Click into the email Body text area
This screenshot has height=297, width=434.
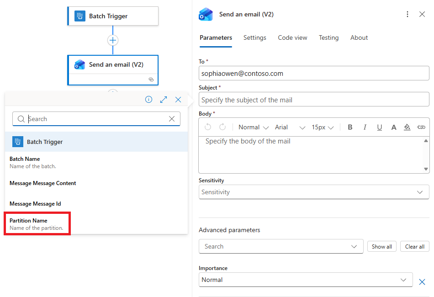coord(311,154)
